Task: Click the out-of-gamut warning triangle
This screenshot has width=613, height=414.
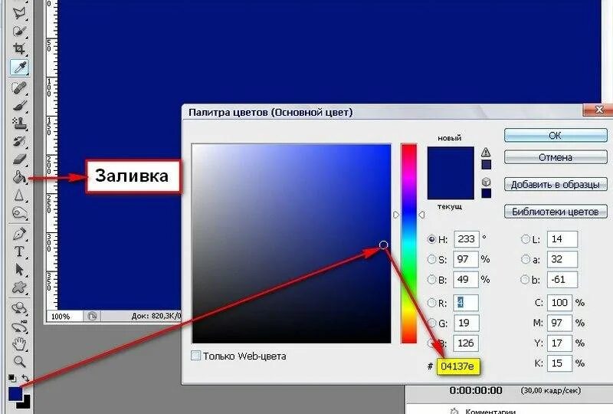Action: (486, 152)
